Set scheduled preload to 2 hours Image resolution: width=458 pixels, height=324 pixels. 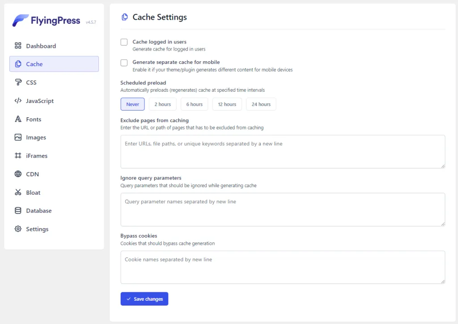[x=163, y=104]
